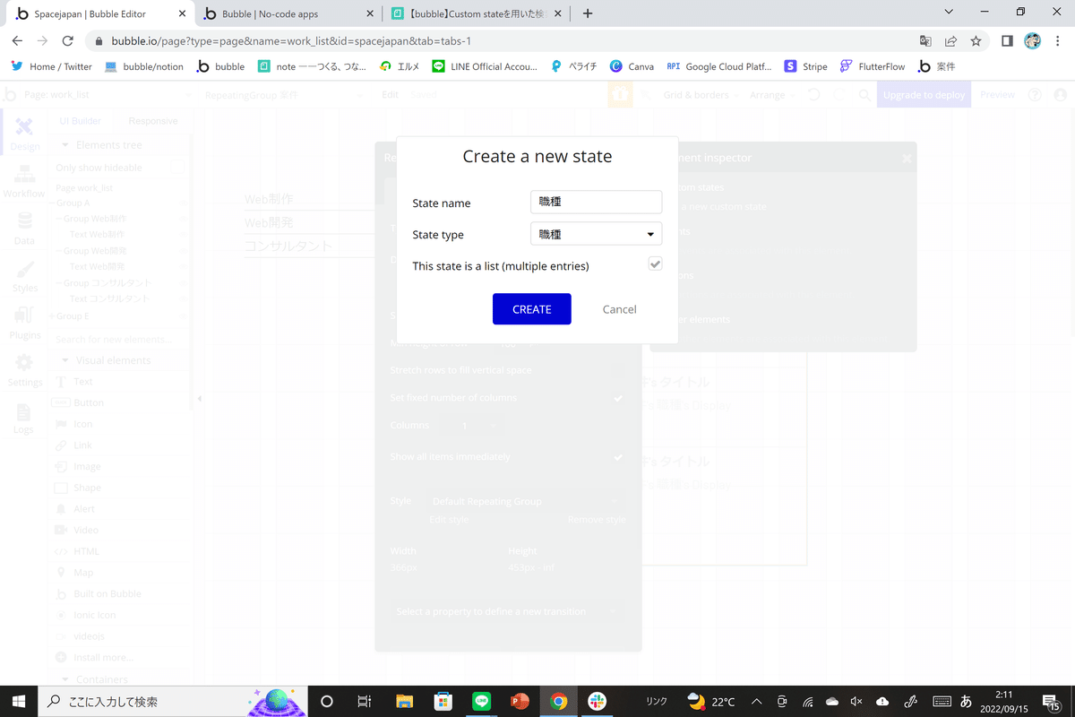Toggle visibility eye for Text Web開発
This screenshot has width=1075, height=717.
click(x=183, y=267)
